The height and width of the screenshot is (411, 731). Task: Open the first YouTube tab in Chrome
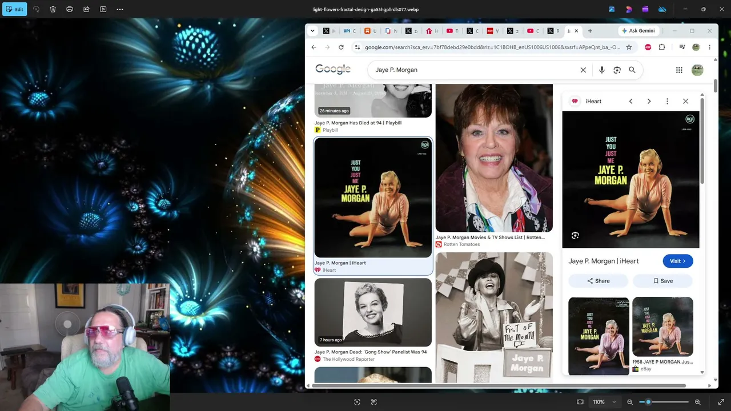coord(452,31)
